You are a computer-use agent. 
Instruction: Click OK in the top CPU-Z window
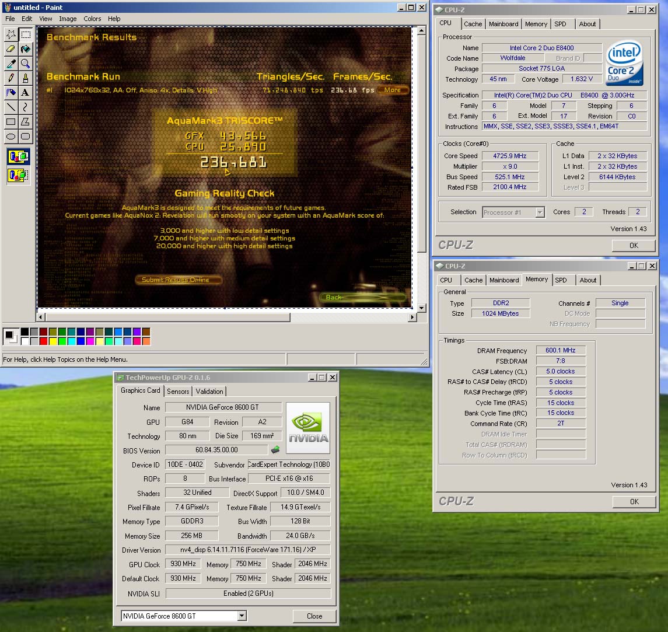pos(634,246)
